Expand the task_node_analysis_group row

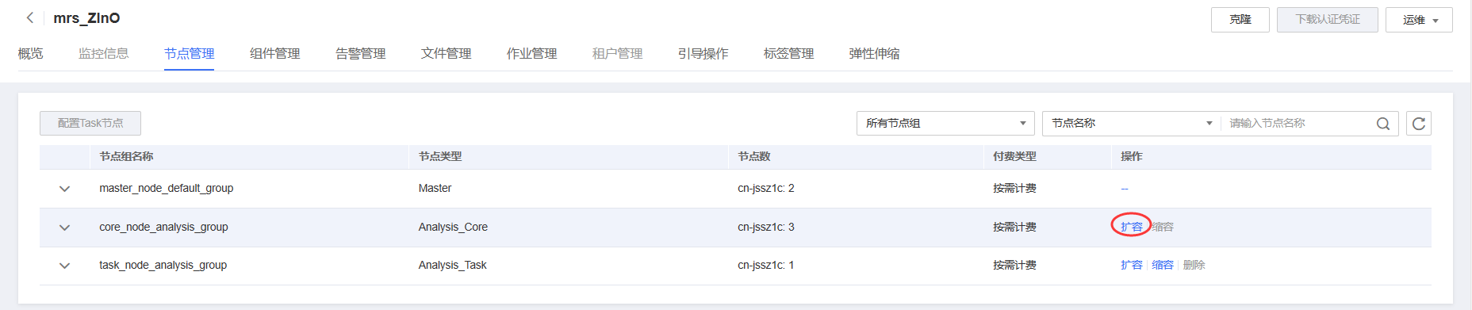pos(65,266)
